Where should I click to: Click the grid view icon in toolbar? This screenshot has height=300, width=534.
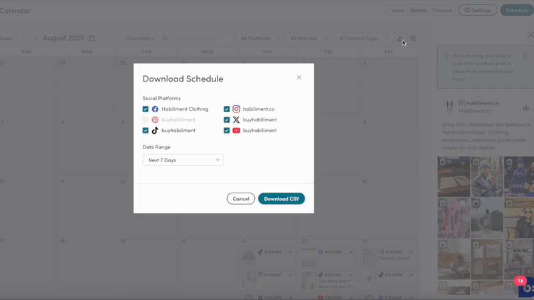coord(413,38)
